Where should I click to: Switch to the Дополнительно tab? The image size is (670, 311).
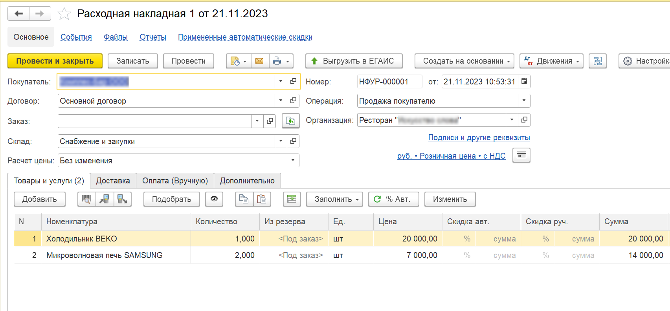pos(247,181)
